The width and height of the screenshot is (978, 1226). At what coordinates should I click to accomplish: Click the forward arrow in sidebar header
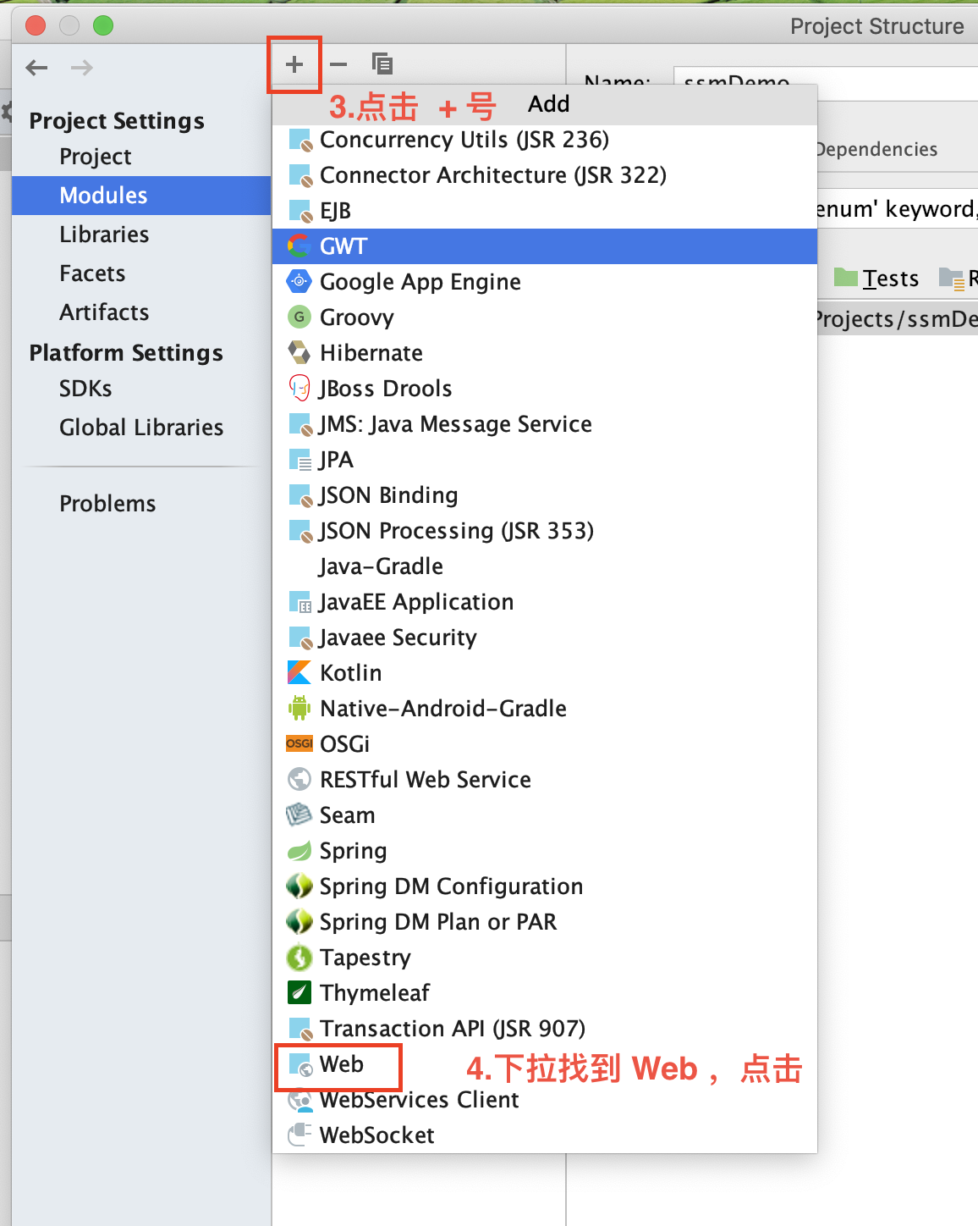click(82, 68)
